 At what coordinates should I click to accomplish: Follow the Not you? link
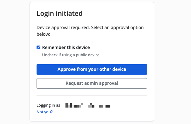pyautogui.click(x=44, y=112)
